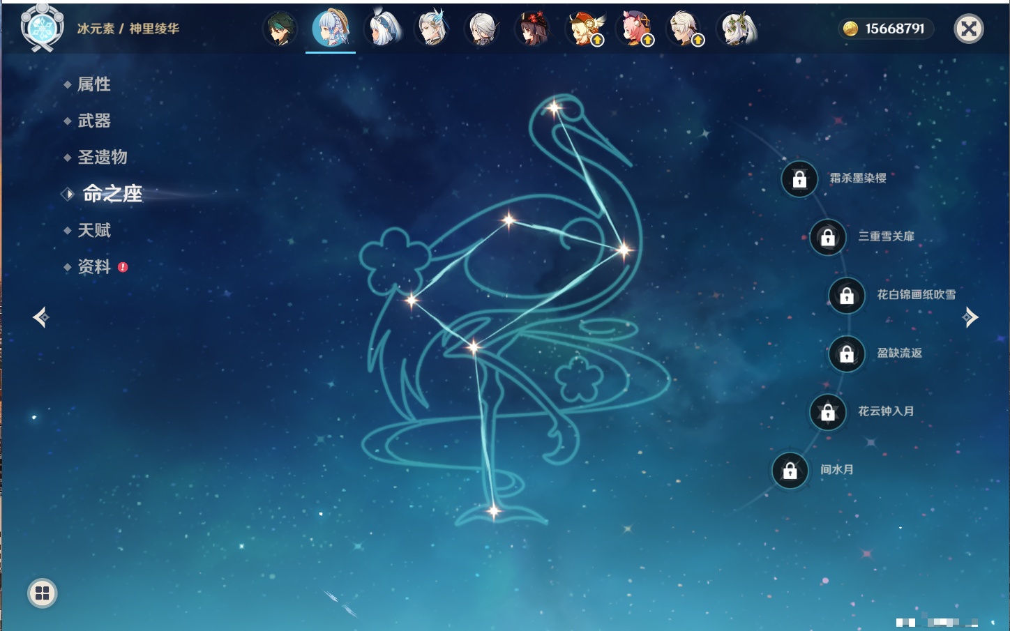1010x631 pixels.
Task: Open the locked 花白锦画纸吹雪 constellation node
Action: click(847, 296)
